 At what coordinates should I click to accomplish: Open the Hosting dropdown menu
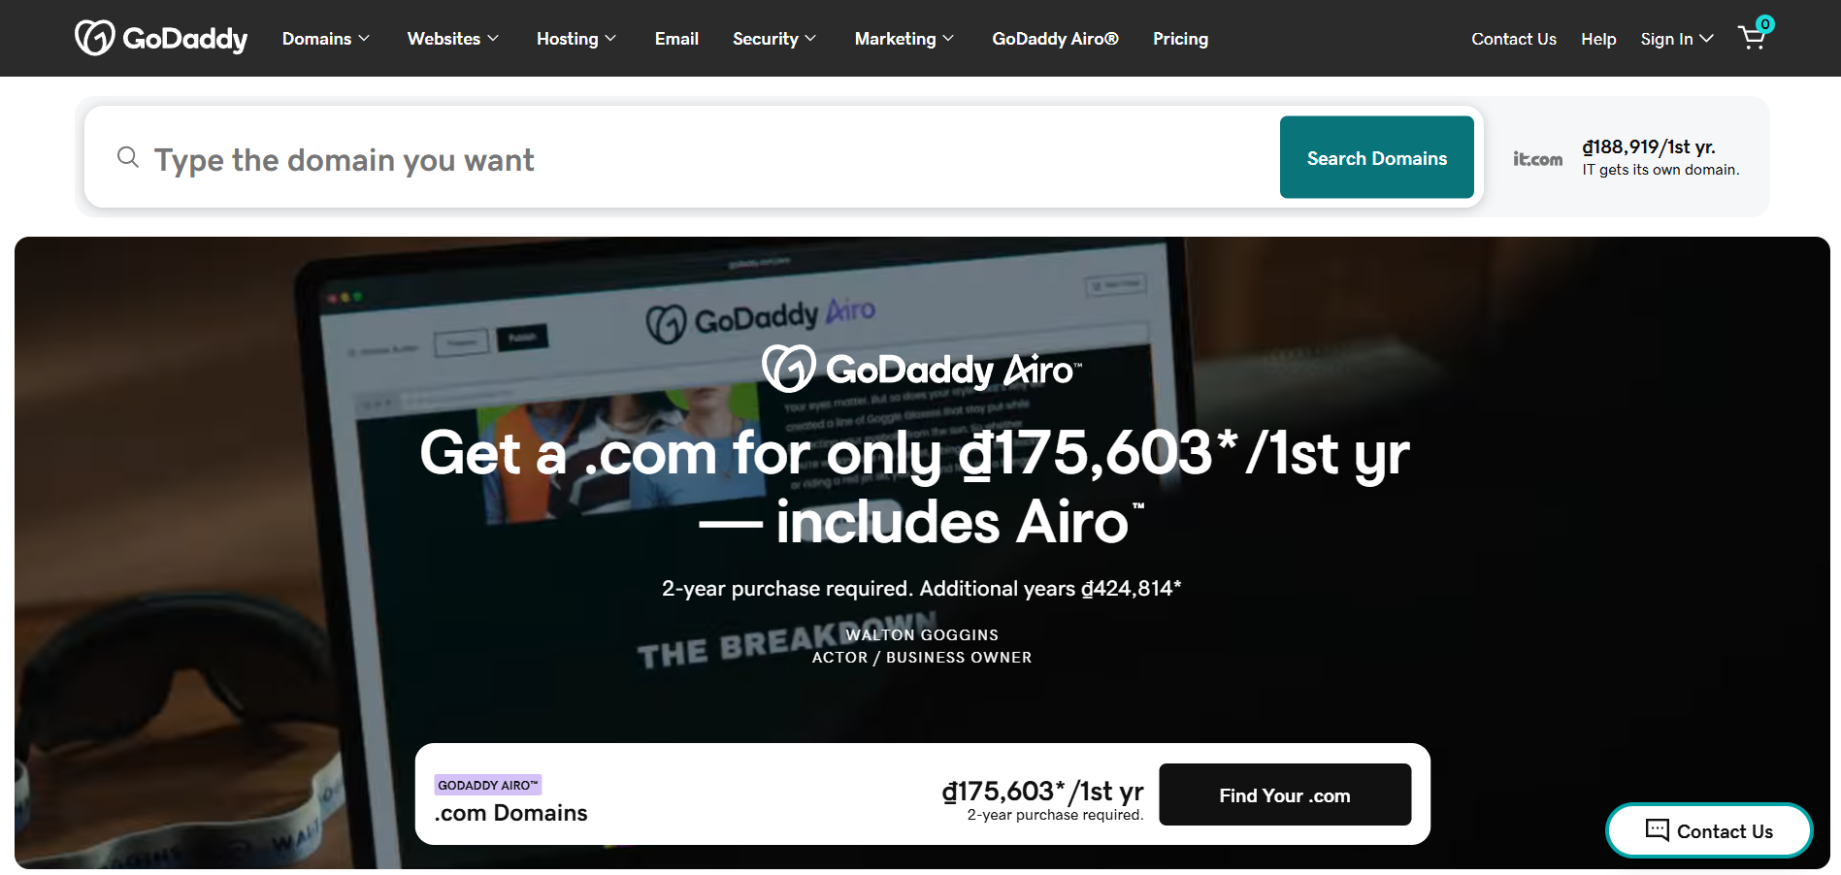(576, 39)
